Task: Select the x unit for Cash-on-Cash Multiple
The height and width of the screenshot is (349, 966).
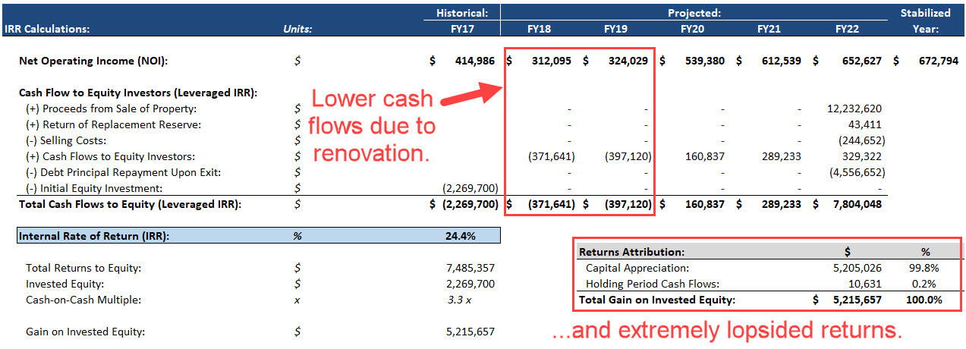Action: [297, 300]
